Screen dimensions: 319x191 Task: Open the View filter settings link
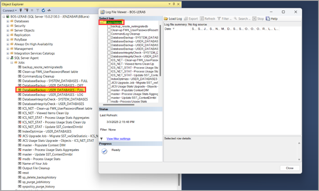(119, 139)
